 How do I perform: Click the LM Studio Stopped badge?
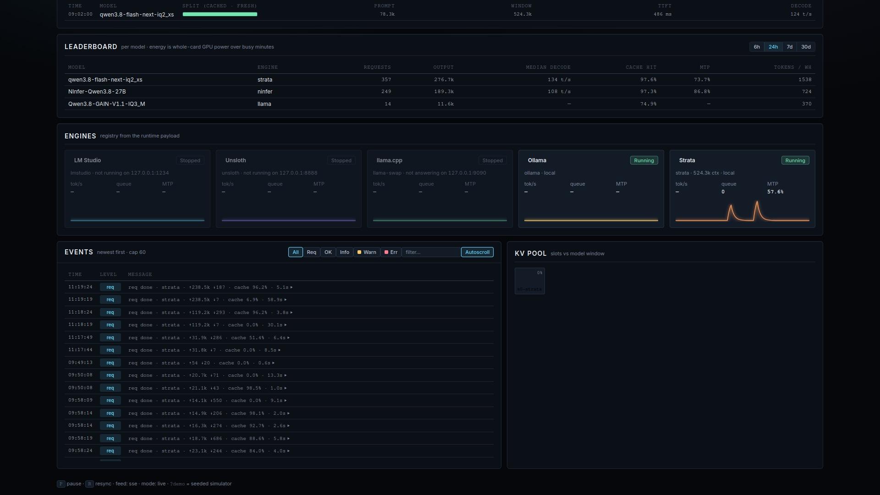[190, 160]
